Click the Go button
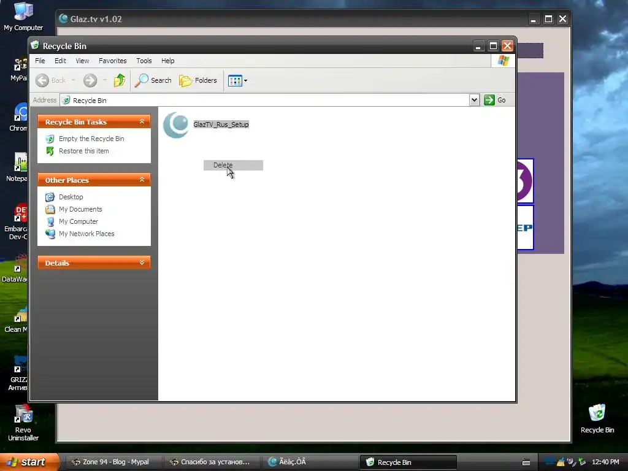Image resolution: width=628 pixels, height=471 pixels. point(495,100)
